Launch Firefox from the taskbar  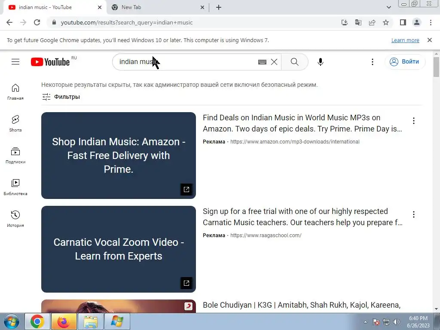64,321
